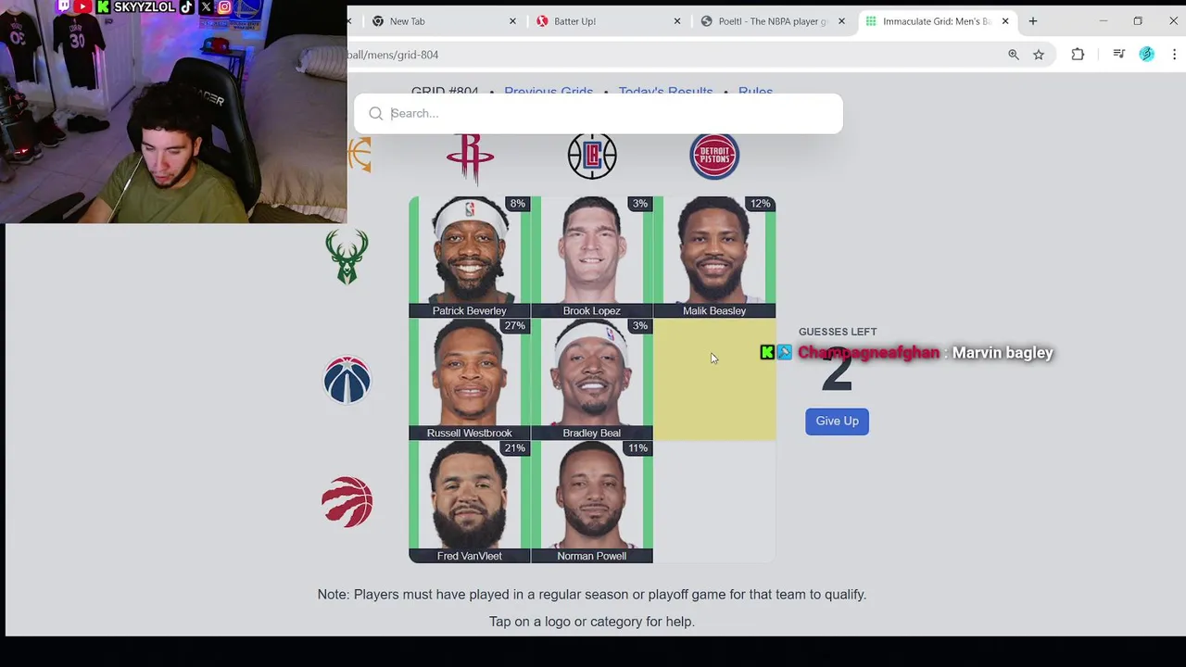This screenshot has height=667, width=1186.
Task: Close the Immaculate Grid tab
Action: [x=1005, y=21]
